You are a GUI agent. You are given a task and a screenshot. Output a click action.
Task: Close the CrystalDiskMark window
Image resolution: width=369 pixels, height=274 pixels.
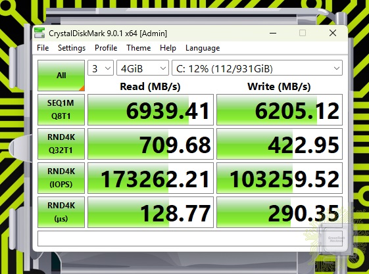[333, 33]
